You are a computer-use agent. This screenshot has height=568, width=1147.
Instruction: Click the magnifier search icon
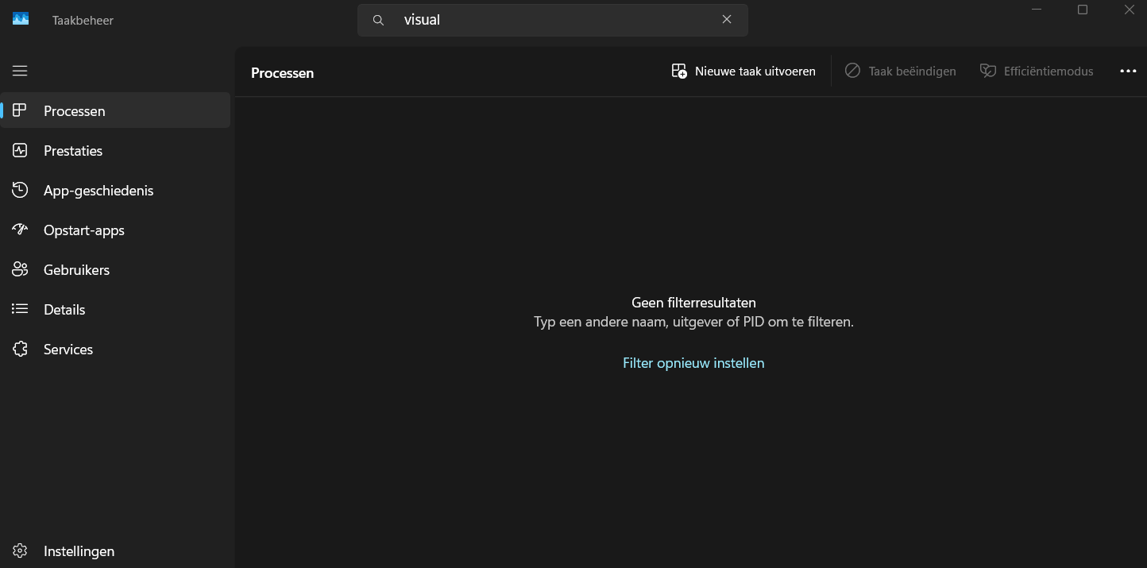coord(379,21)
